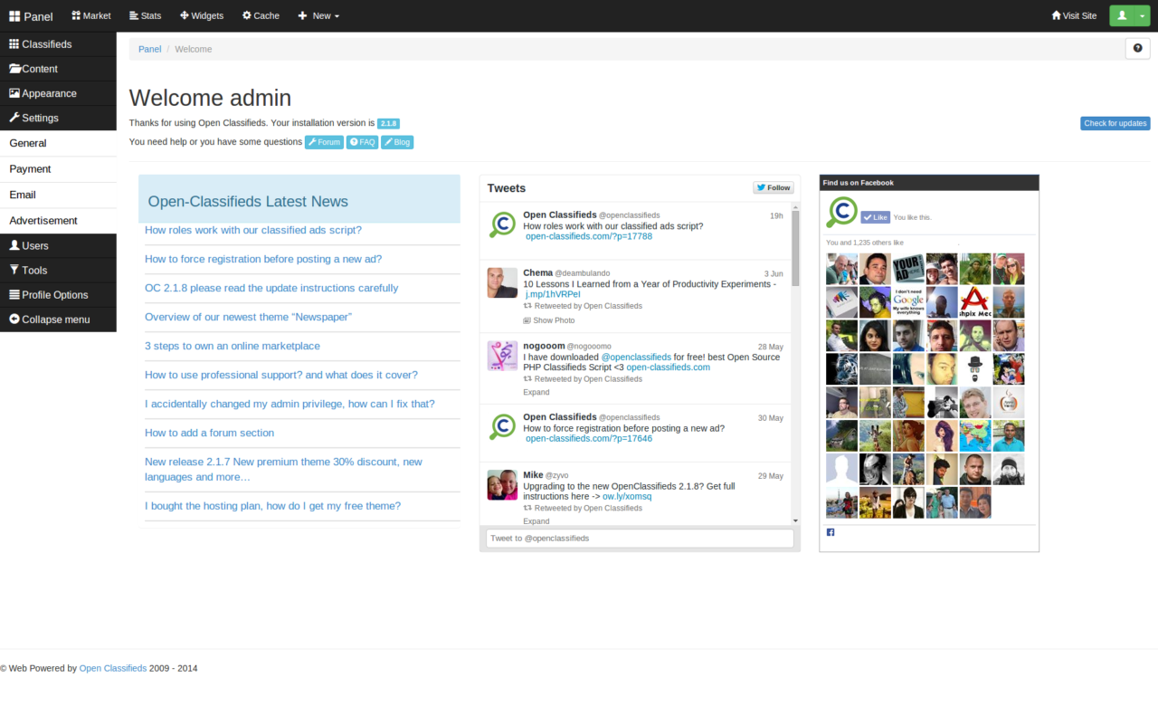Open the Newspaper theme overview link
The image size is (1158, 706).
pos(248,317)
